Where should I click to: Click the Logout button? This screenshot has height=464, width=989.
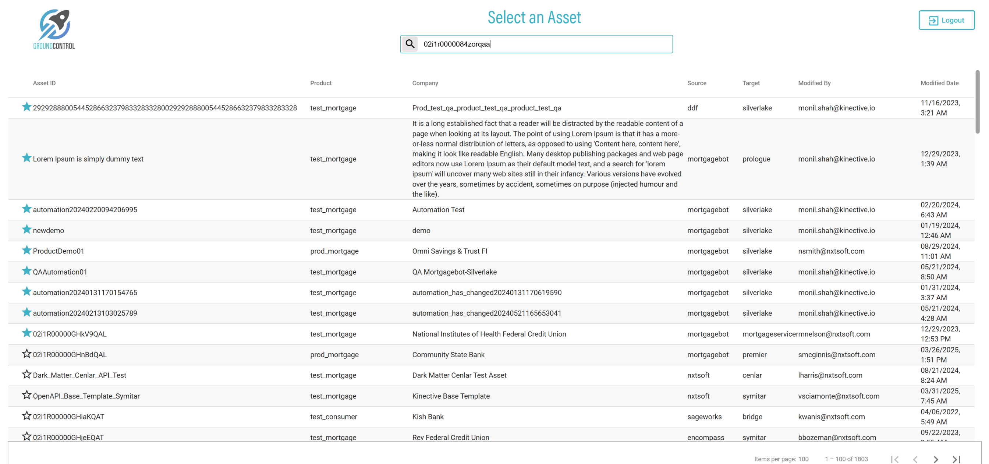click(x=946, y=20)
